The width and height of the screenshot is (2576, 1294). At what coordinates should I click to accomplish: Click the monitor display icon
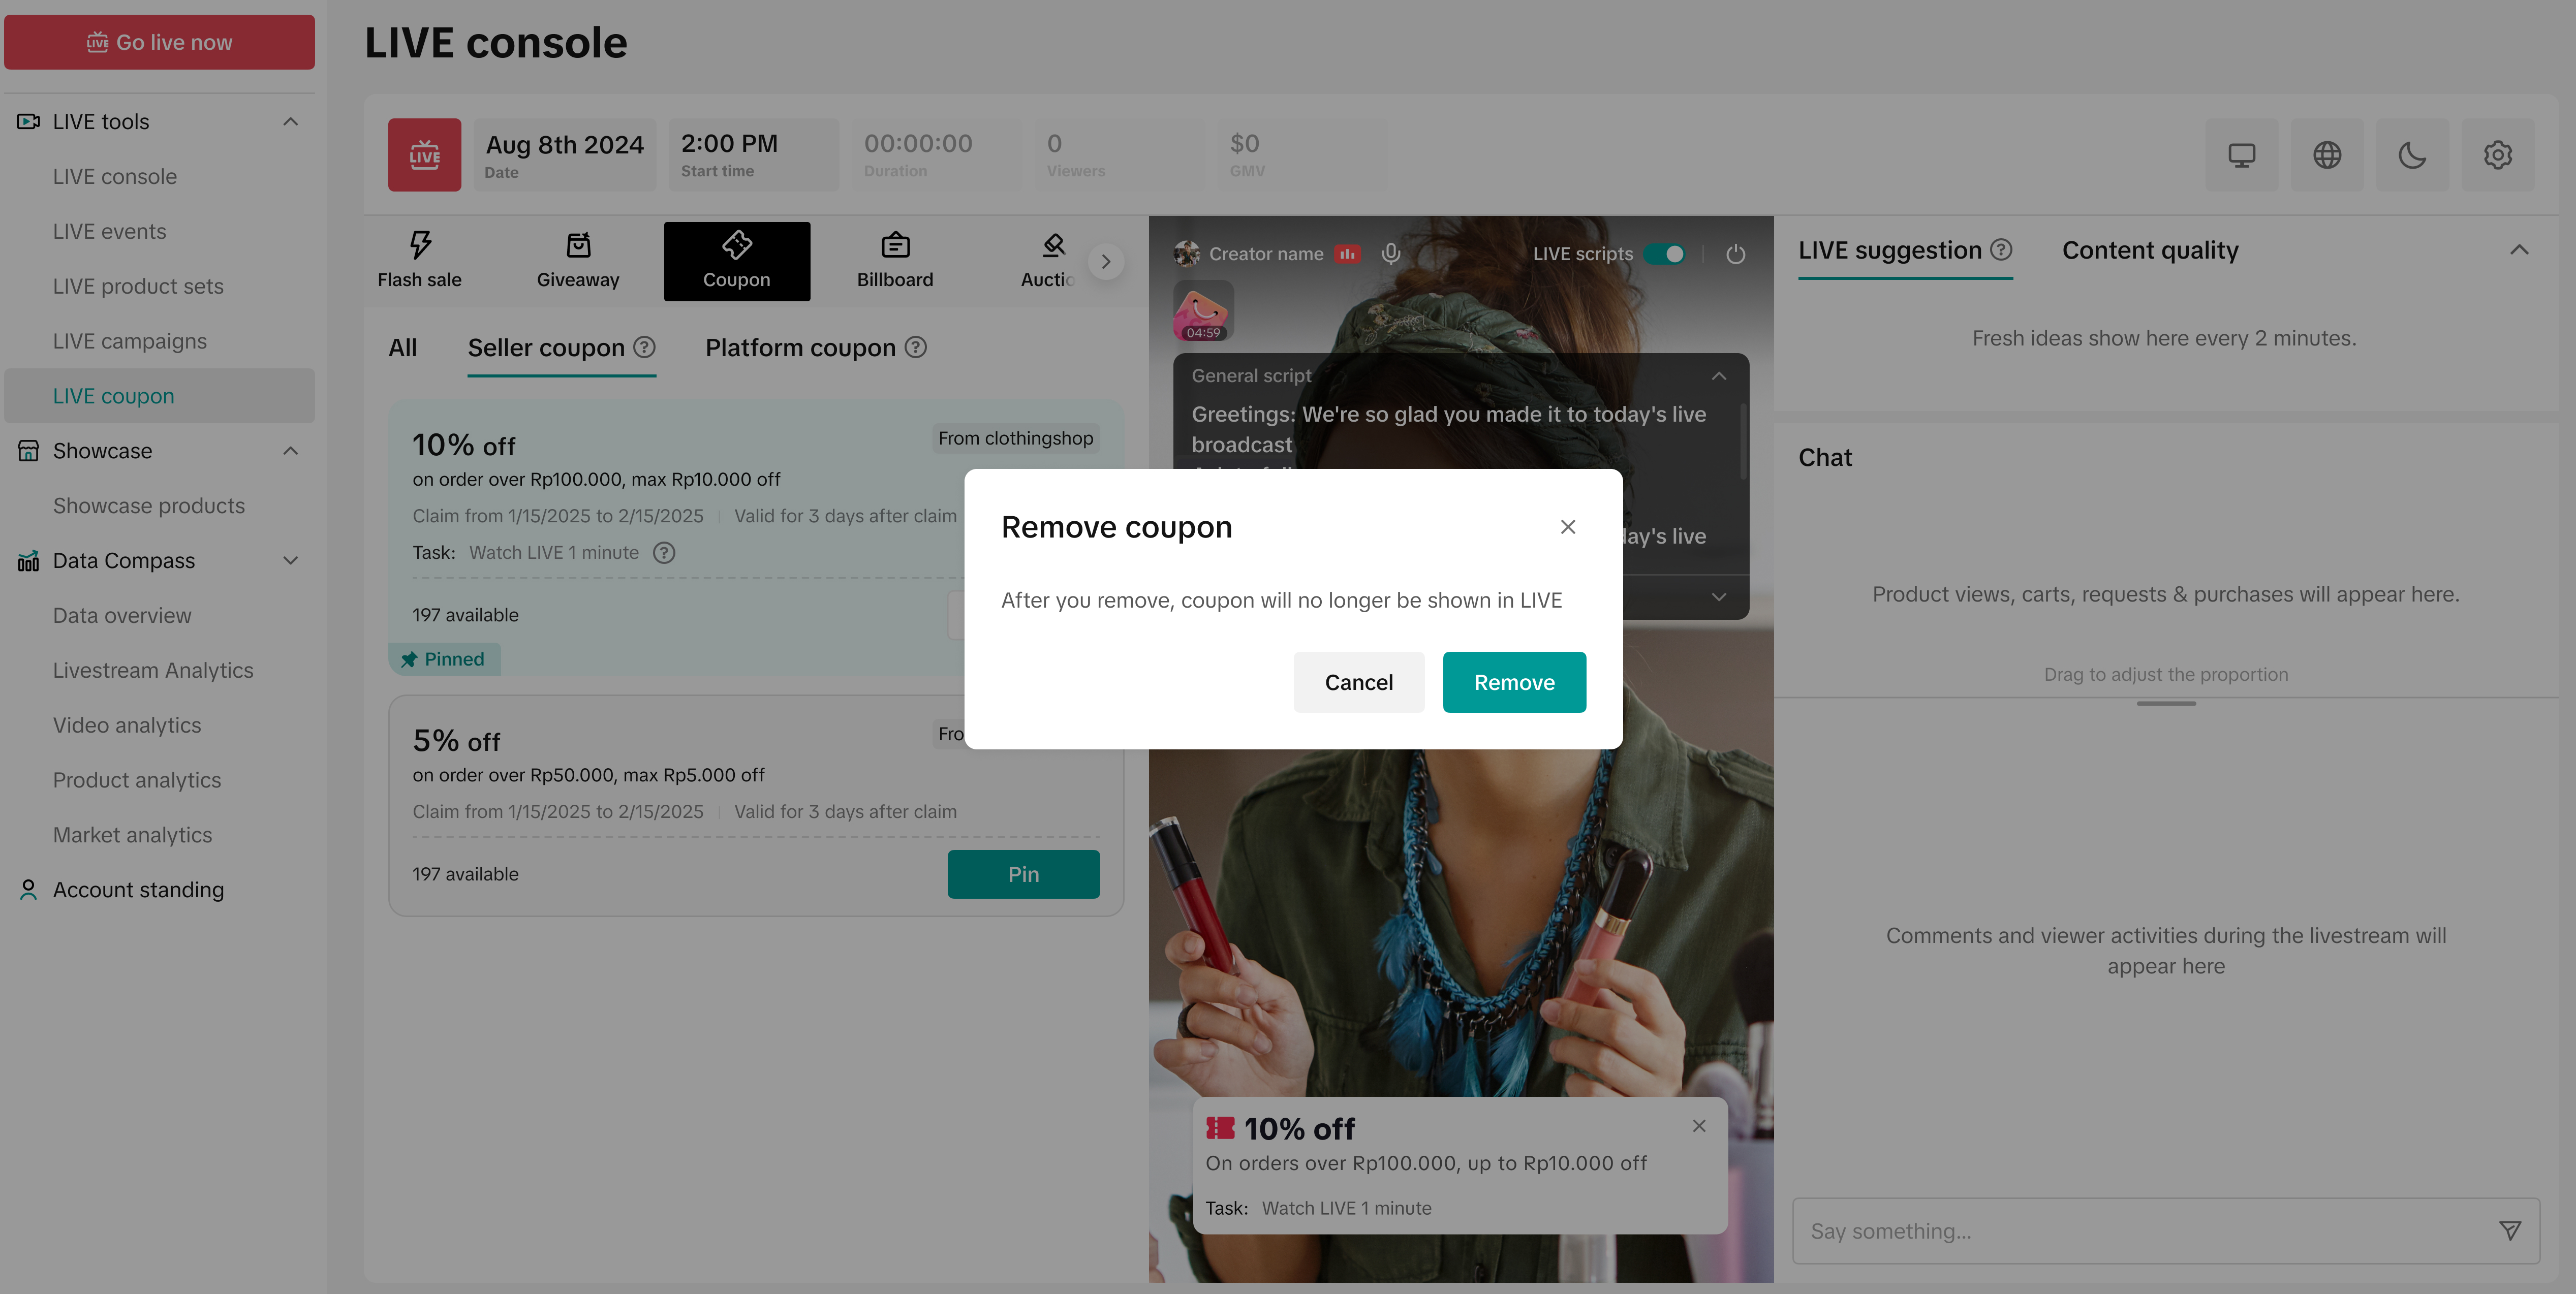2241,155
